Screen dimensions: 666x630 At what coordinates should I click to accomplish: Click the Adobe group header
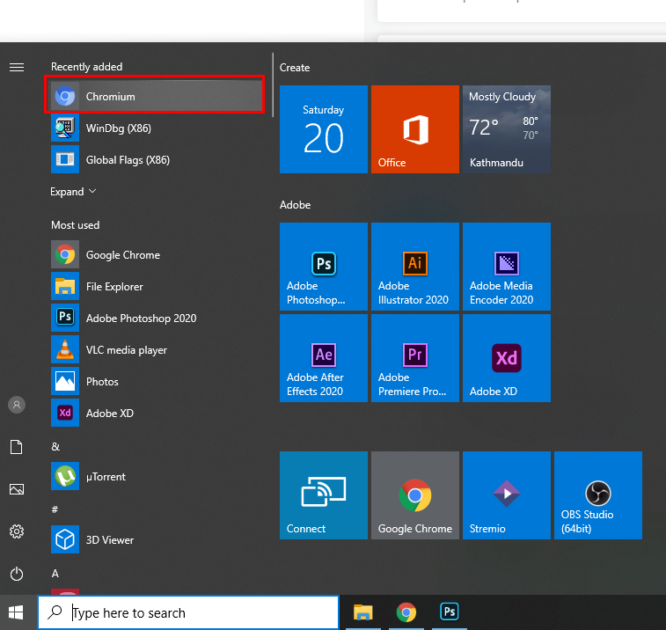(x=296, y=205)
